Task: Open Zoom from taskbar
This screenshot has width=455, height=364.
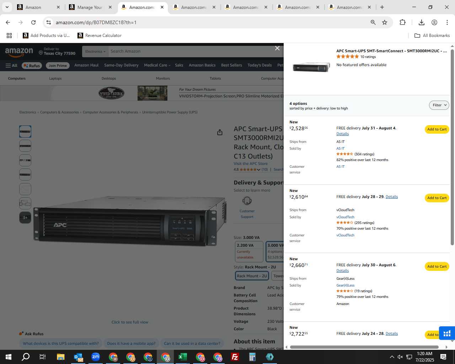Action: coord(96,357)
